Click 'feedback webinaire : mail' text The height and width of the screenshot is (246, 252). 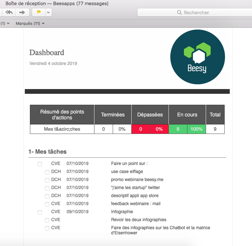(x=136, y=204)
